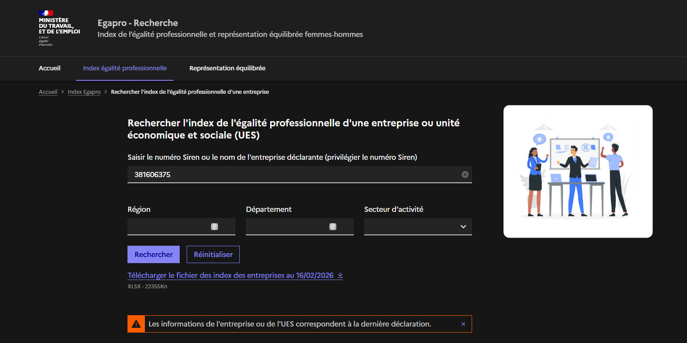Open the Accueil breadcrumb link
The height and width of the screenshot is (343, 687).
click(x=48, y=92)
